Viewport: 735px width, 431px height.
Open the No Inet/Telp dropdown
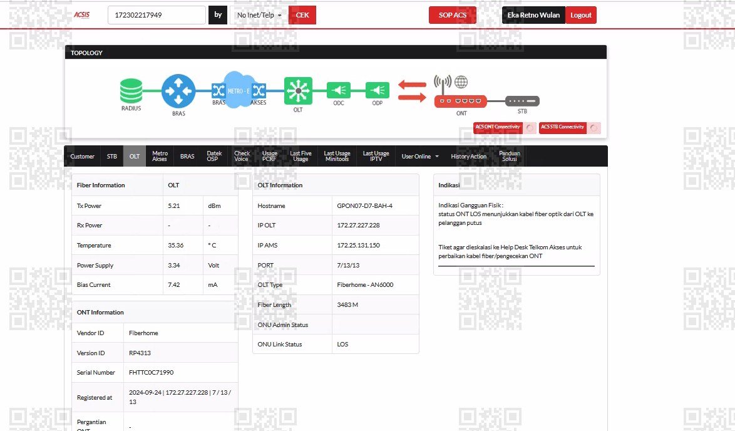click(x=259, y=15)
